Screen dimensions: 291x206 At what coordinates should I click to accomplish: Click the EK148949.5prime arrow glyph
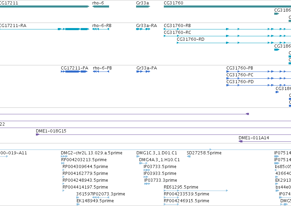[78, 204]
